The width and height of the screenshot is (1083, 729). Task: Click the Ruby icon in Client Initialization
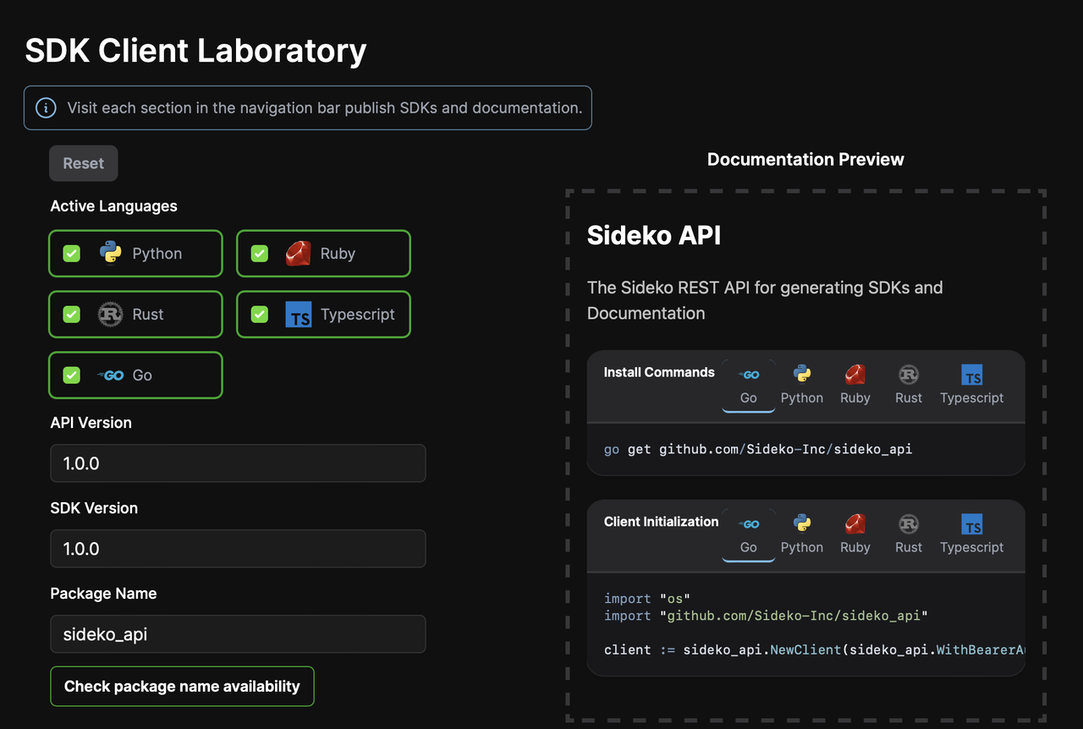855,523
